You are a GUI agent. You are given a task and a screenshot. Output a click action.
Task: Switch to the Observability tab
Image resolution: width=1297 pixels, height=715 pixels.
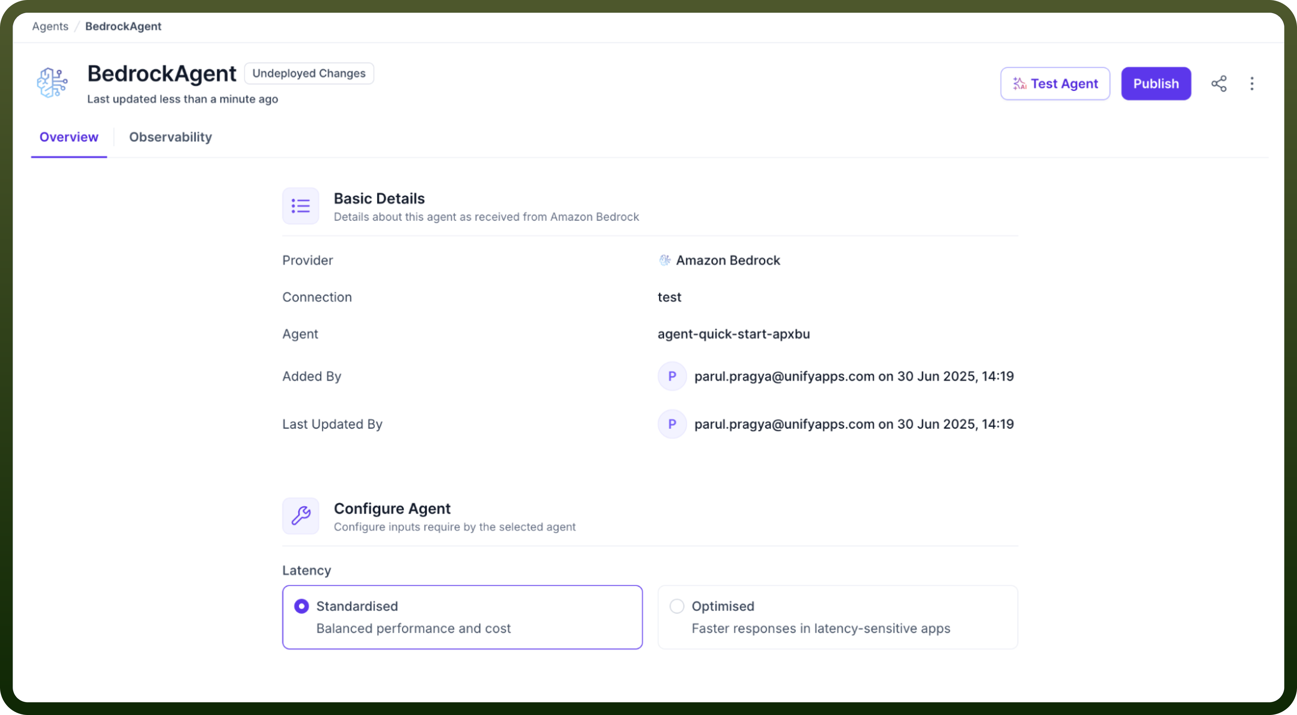point(171,137)
